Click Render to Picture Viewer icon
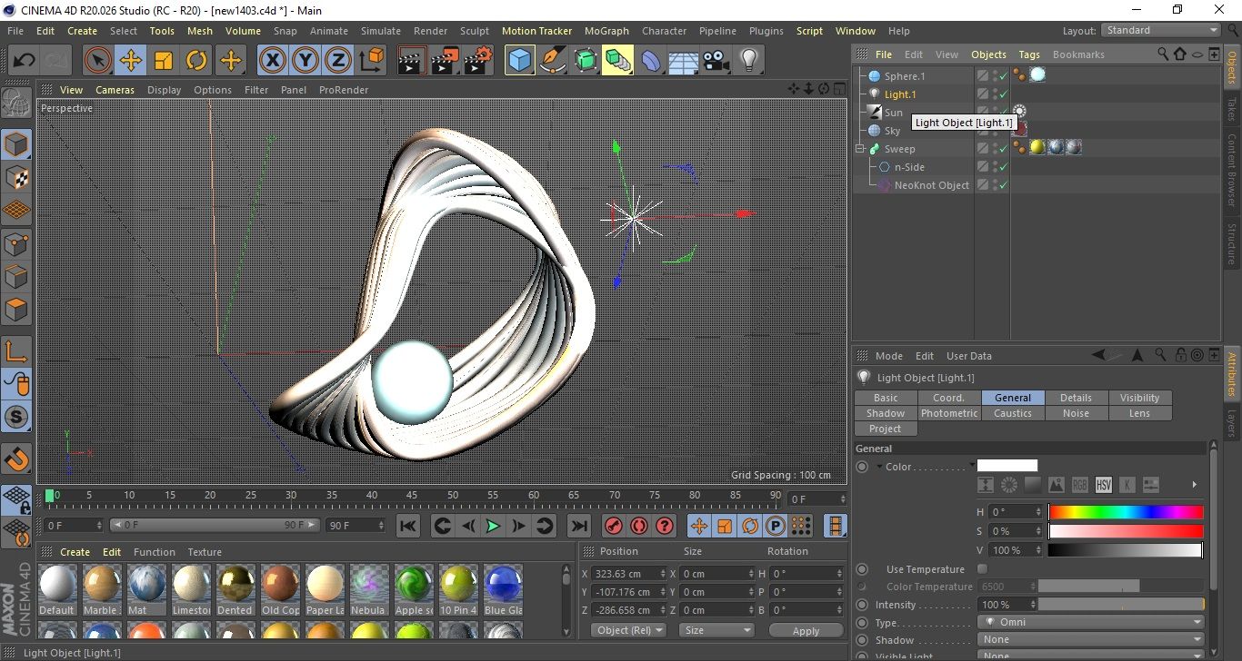 click(445, 61)
